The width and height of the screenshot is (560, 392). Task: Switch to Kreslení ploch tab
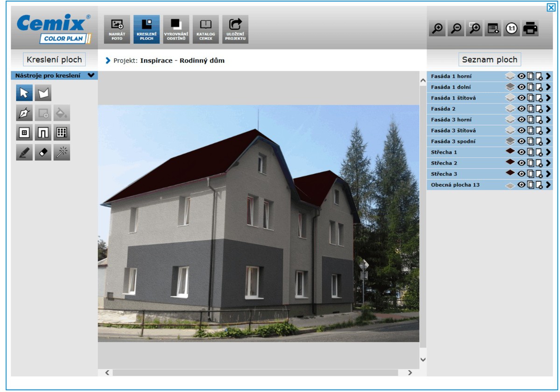pyautogui.click(x=147, y=29)
